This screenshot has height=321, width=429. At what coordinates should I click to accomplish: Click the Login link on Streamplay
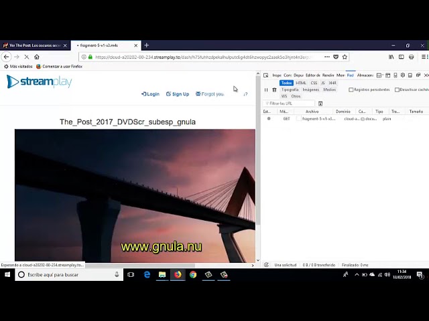coord(150,94)
